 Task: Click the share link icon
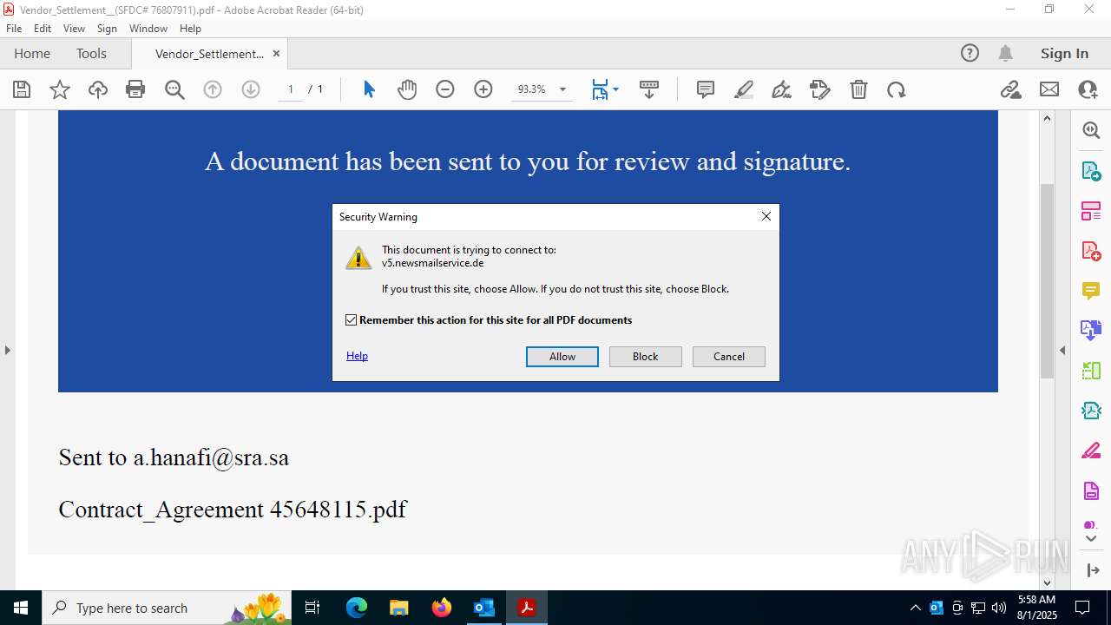pos(1011,89)
